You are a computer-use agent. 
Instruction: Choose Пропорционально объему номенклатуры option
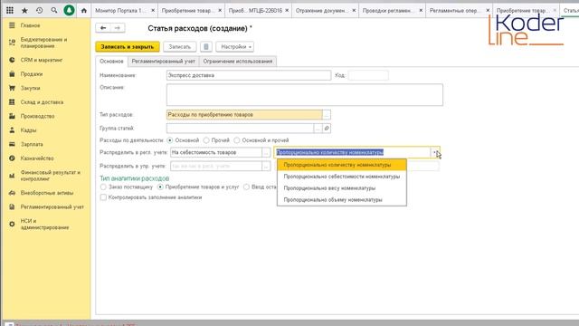point(342,199)
